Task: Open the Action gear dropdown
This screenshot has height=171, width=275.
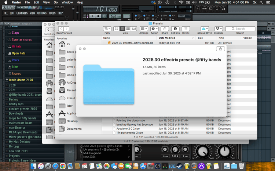Action: [x=154, y=28]
